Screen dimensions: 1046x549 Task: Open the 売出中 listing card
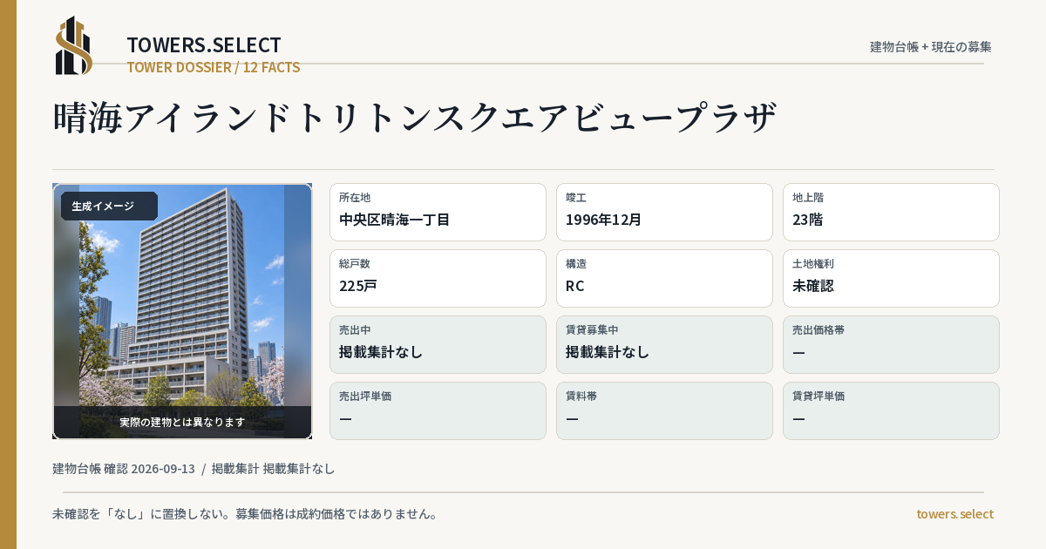(x=438, y=344)
